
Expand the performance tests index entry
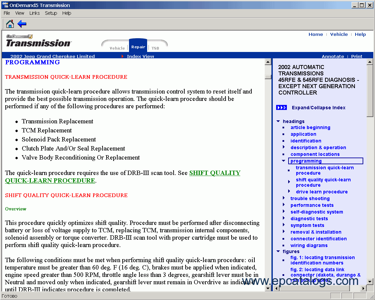(x=284, y=205)
